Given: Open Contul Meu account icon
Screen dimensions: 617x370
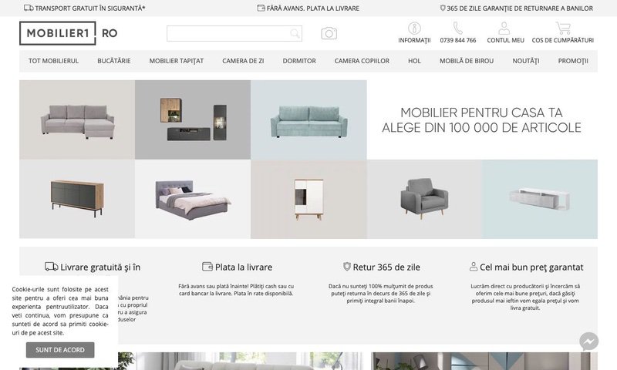Looking at the screenshot, I should pyautogui.click(x=504, y=29).
